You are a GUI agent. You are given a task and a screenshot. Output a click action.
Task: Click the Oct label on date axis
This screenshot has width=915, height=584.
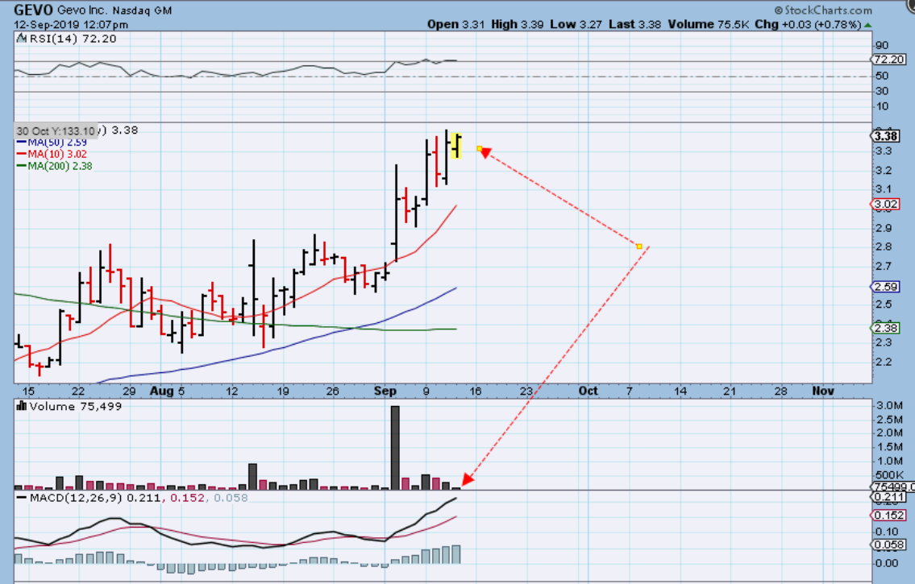589,391
